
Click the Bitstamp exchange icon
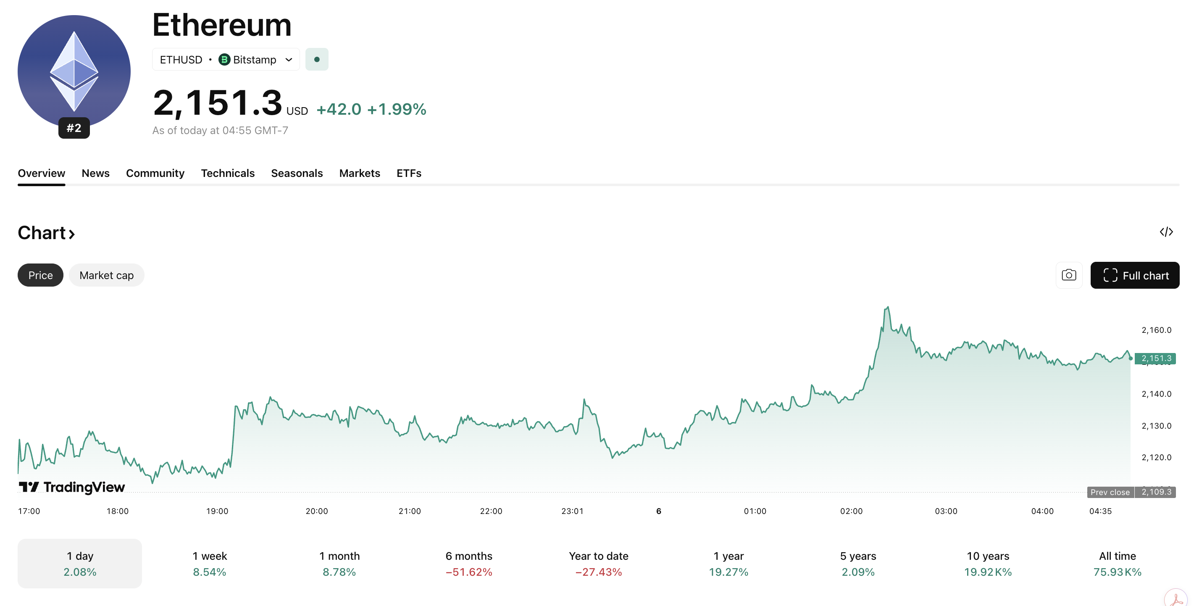click(224, 59)
